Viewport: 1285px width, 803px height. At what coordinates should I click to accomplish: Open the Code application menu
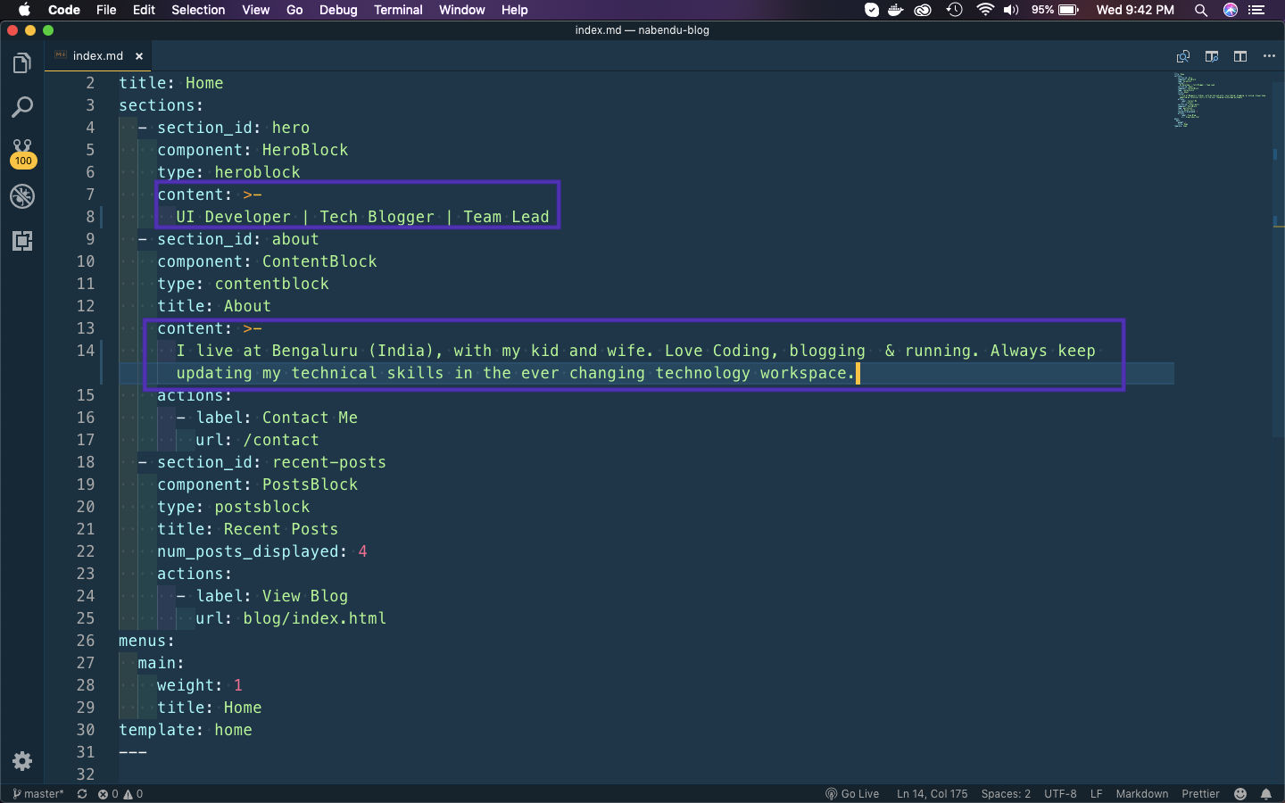pyautogui.click(x=64, y=10)
